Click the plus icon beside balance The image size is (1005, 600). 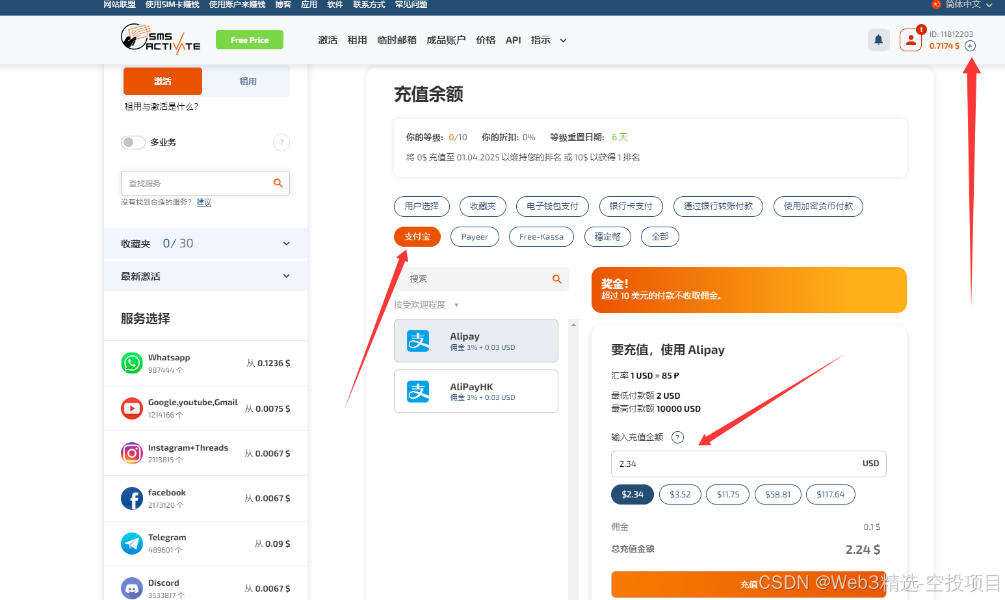point(970,46)
